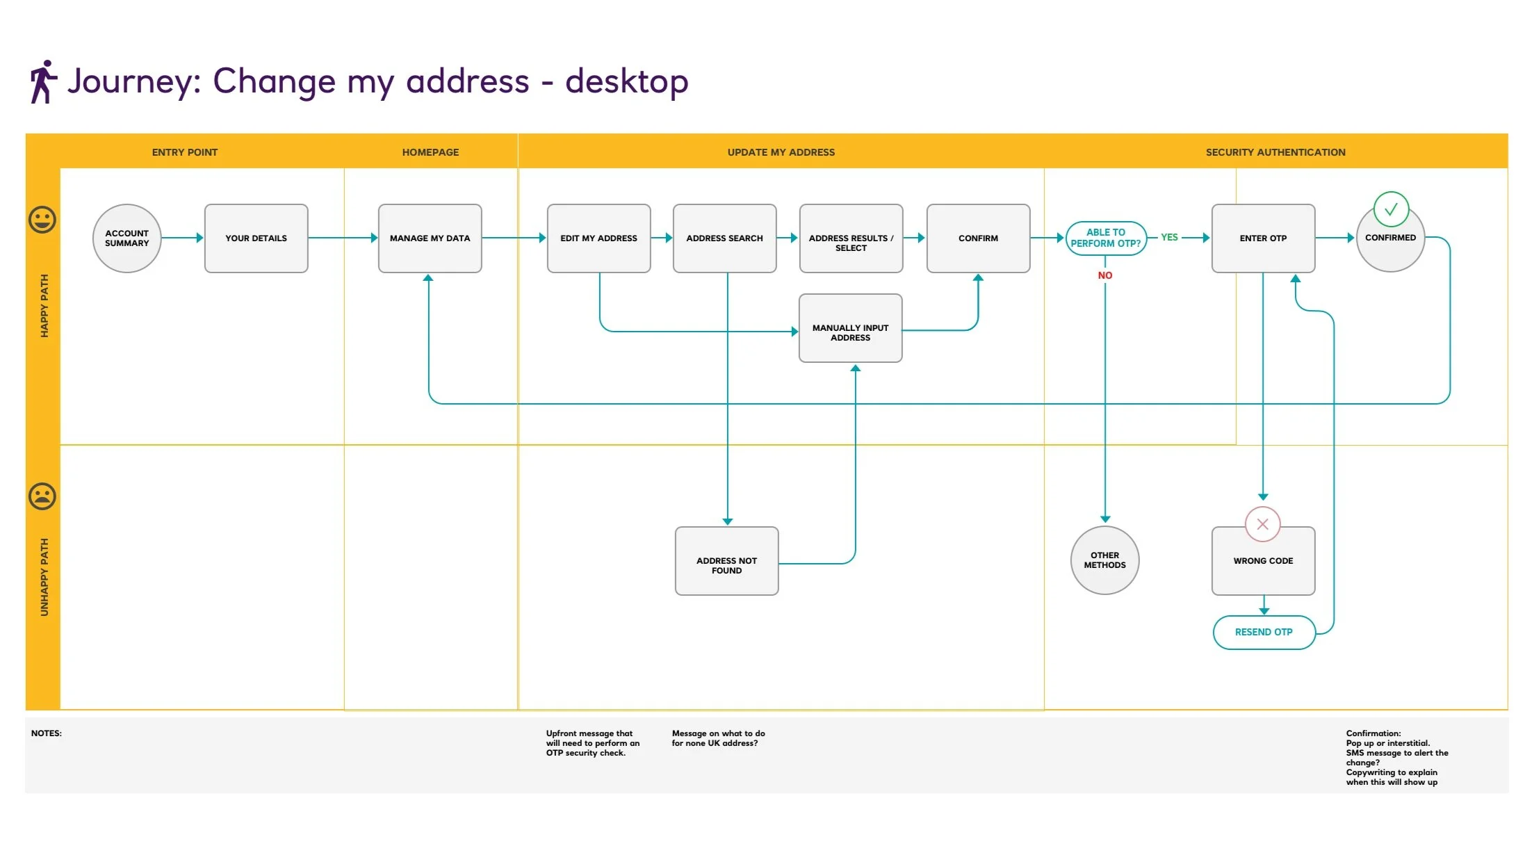Click the walking person journey icon
1532x862 pixels.
point(42,81)
